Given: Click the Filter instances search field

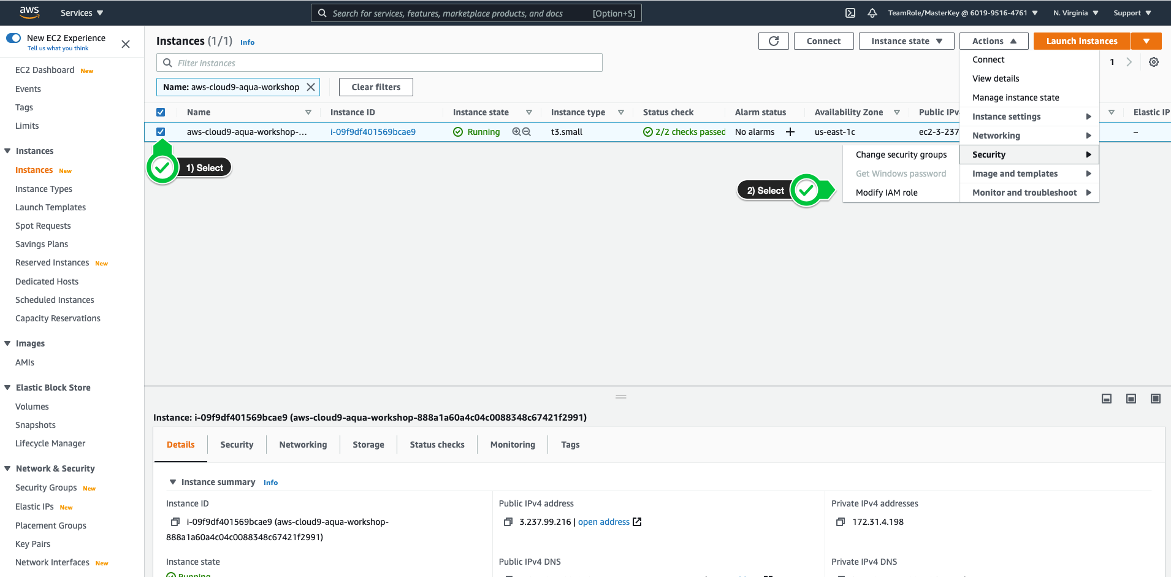Looking at the screenshot, I should 380,63.
